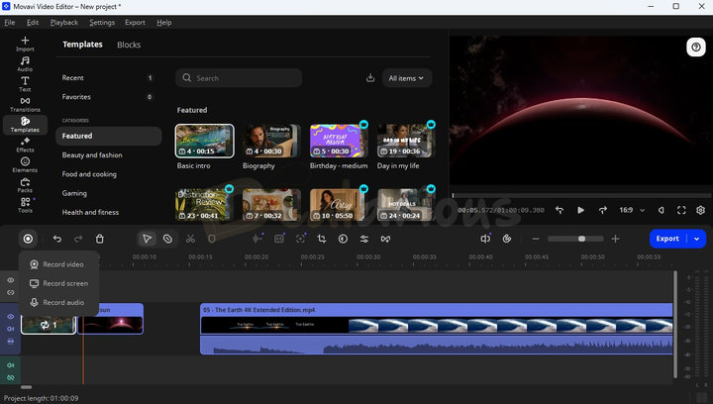Select the Food and cooking category
The width and height of the screenshot is (713, 404).
109,174
